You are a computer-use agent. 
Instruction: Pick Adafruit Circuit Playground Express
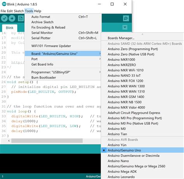click(x=142, y=113)
